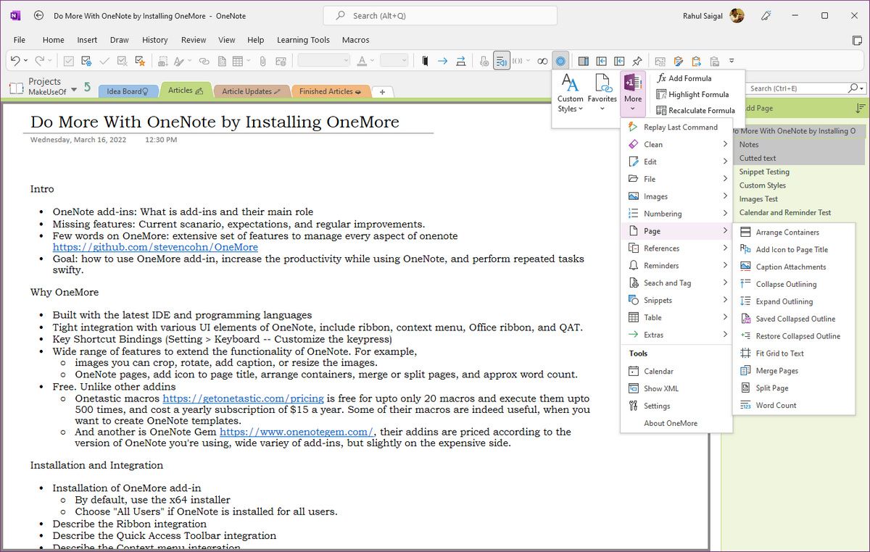Expand the Clean submenu
The height and width of the screenshot is (552, 870).
(676, 144)
